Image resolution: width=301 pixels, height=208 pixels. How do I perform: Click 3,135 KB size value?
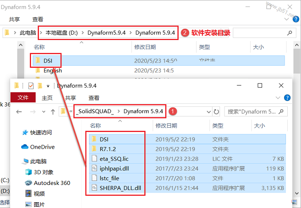(x=273, y=188)
